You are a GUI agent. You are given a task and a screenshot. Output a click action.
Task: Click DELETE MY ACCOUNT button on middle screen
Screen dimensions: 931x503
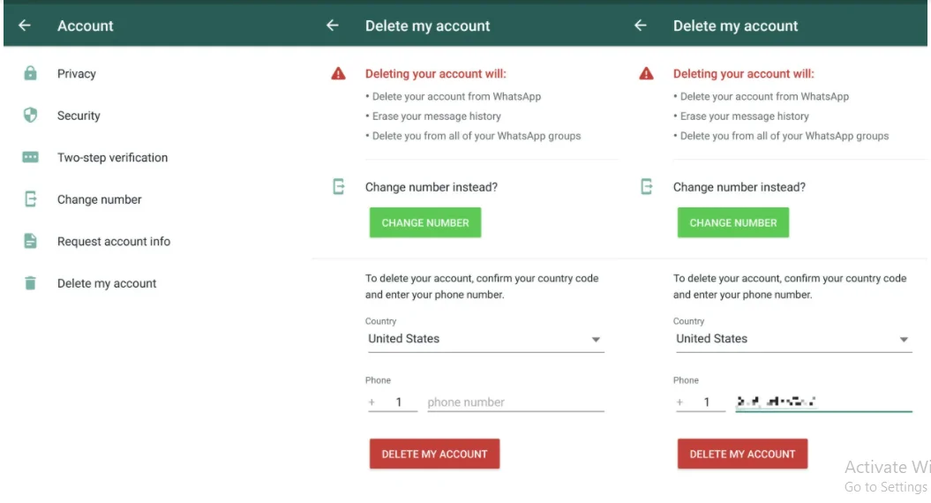435,454
